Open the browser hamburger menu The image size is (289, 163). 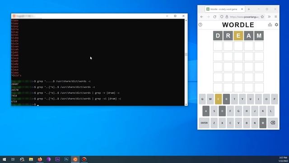coord(276,17)
